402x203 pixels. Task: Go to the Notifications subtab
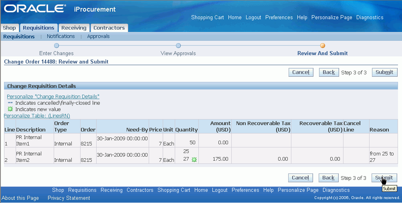61,36
